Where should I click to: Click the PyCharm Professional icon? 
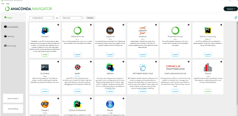point(77,104)
